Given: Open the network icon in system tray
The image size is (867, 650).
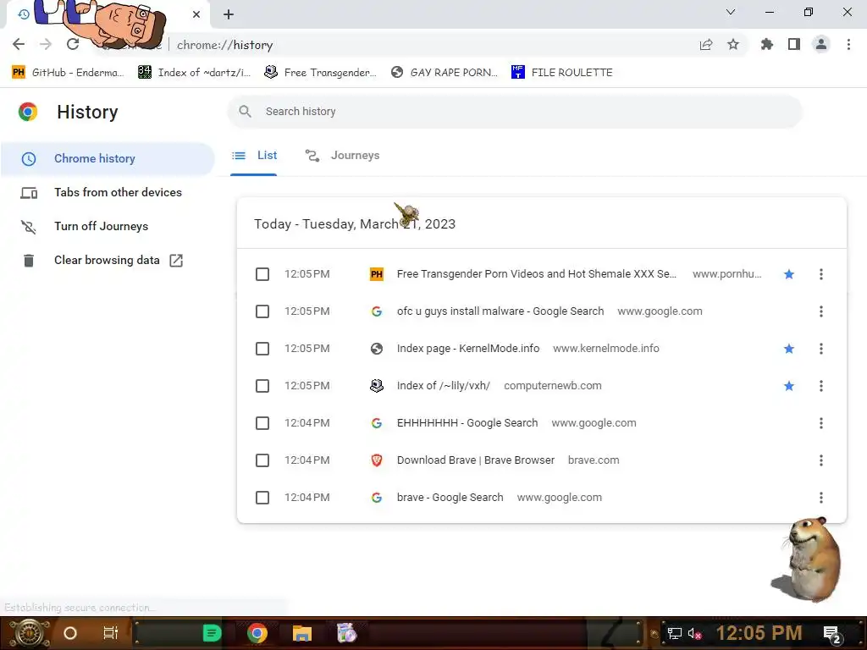Looking at the screenshot, I should click(x=674, y=633).
